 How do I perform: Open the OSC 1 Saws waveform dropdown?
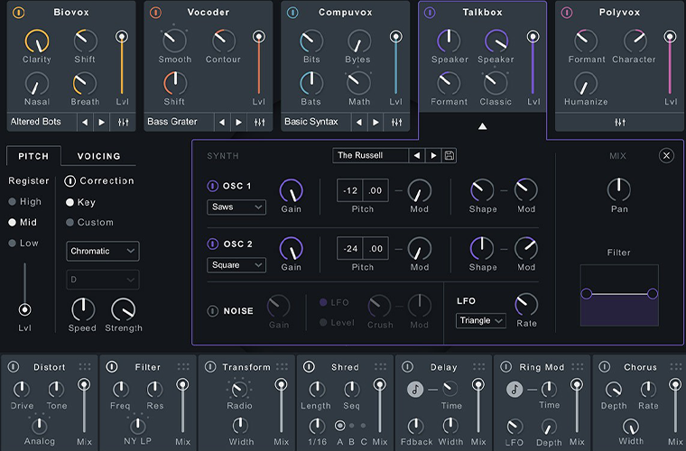(236, 207)
